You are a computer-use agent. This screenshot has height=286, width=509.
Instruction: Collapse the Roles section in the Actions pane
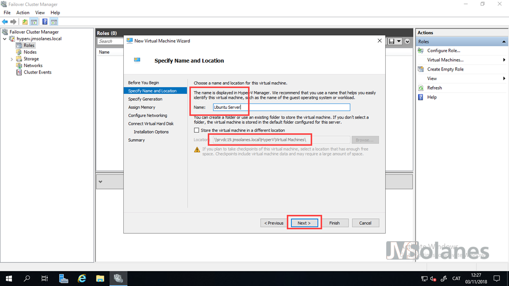point(504,42)
